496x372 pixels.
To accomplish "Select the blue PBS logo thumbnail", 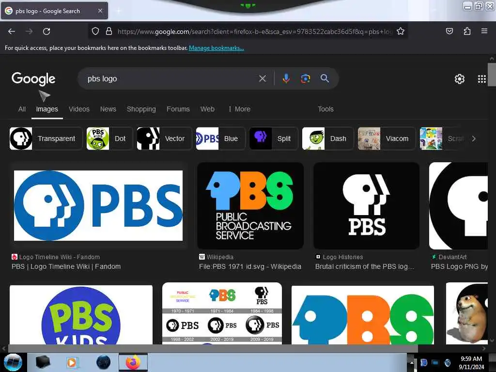I will (98, 205).
